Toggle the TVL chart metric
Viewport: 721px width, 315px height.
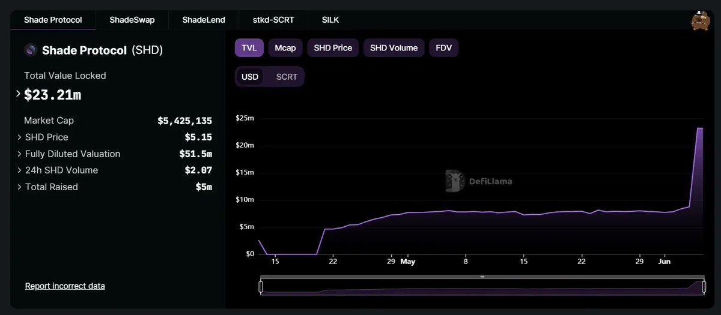pos(249,48)
